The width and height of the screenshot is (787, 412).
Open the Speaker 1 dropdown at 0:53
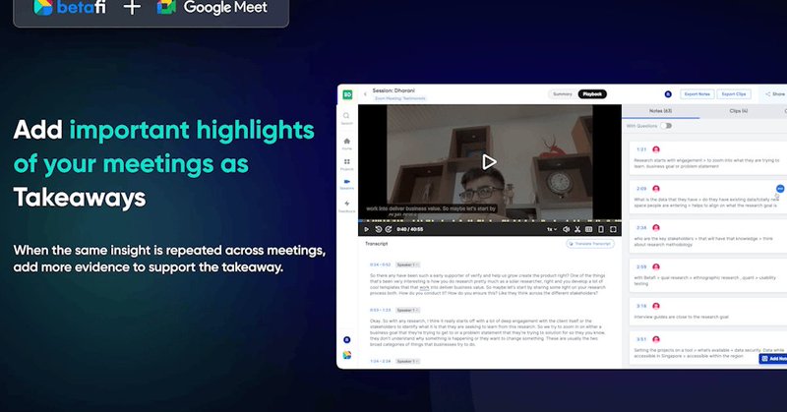click(407, 310)
